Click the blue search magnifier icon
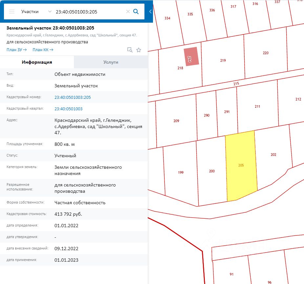Image resolution: width=304 pixels, height=284 pixels. click(136, 11)
